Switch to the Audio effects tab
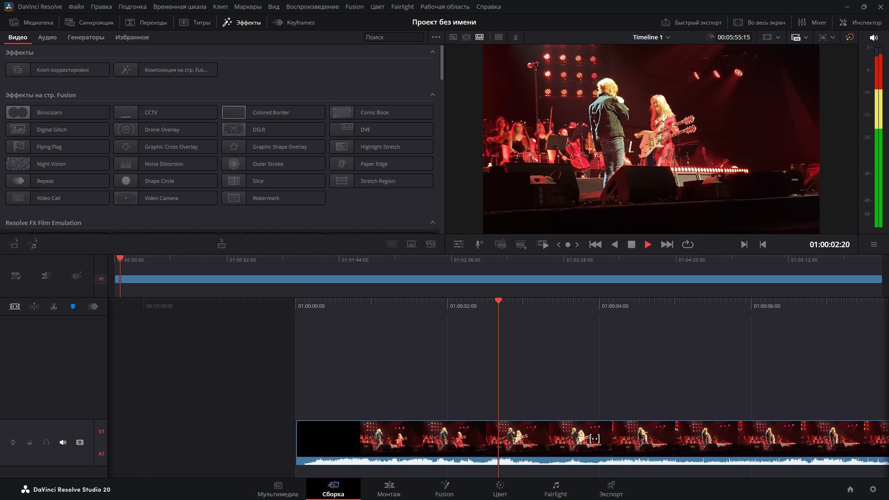Image resolution: width=889 pixels, height=500 pixels. [x=47, y=37]
